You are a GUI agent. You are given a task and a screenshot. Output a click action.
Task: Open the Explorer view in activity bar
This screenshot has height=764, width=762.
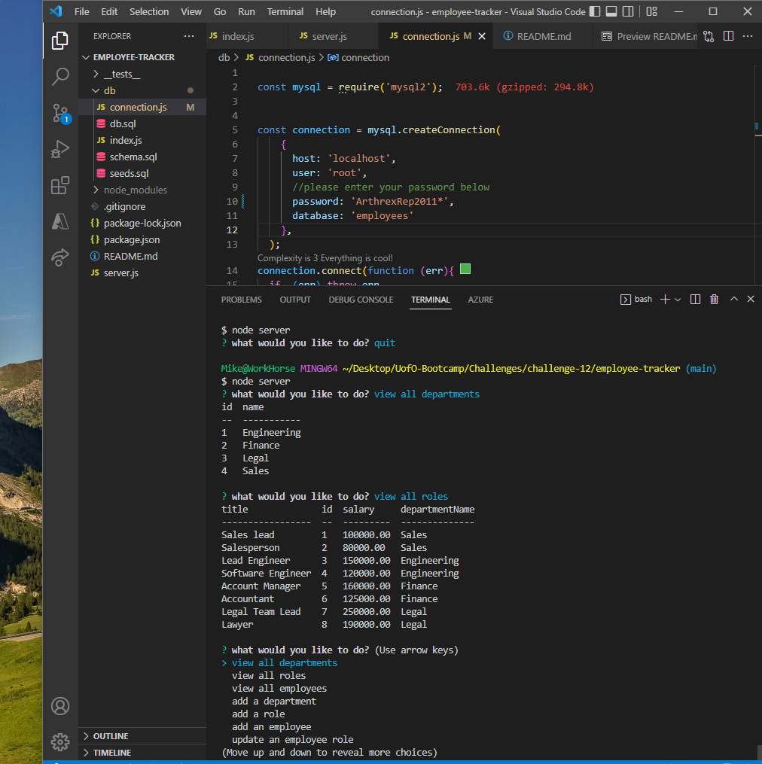pyautogui.click(x=60, y=41)
